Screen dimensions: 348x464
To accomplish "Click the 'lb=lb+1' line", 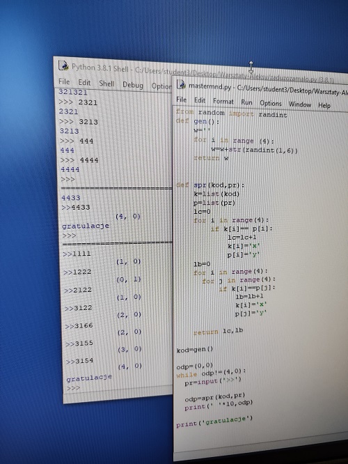I will click(x=250, y=296).
